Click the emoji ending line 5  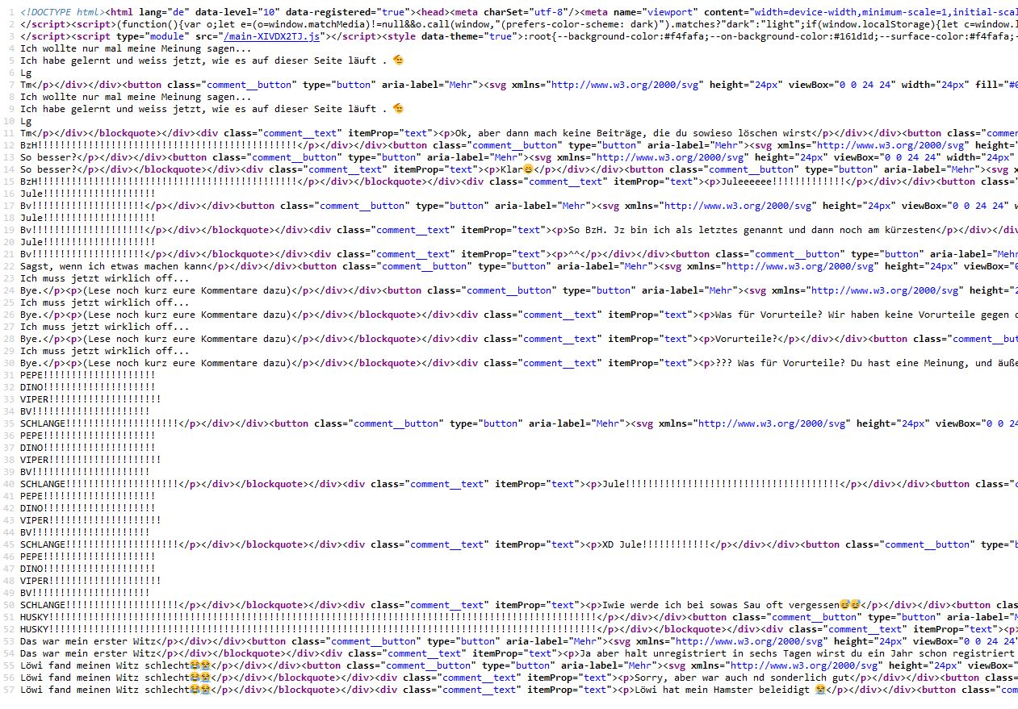tap(398, 60)
